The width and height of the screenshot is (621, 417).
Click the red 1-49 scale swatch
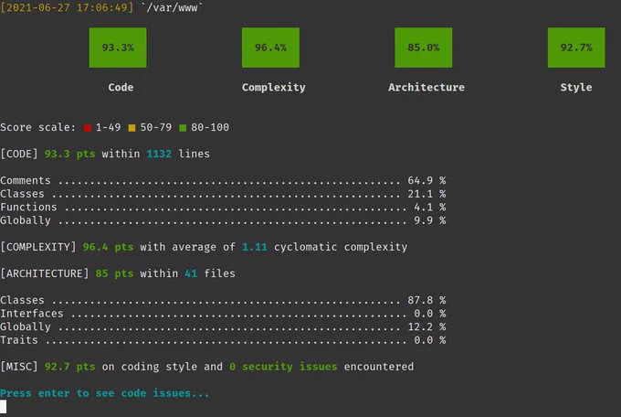click(88, 128)
